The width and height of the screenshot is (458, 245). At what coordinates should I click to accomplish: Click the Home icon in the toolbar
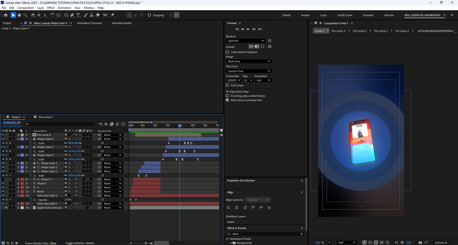(6, 15)
